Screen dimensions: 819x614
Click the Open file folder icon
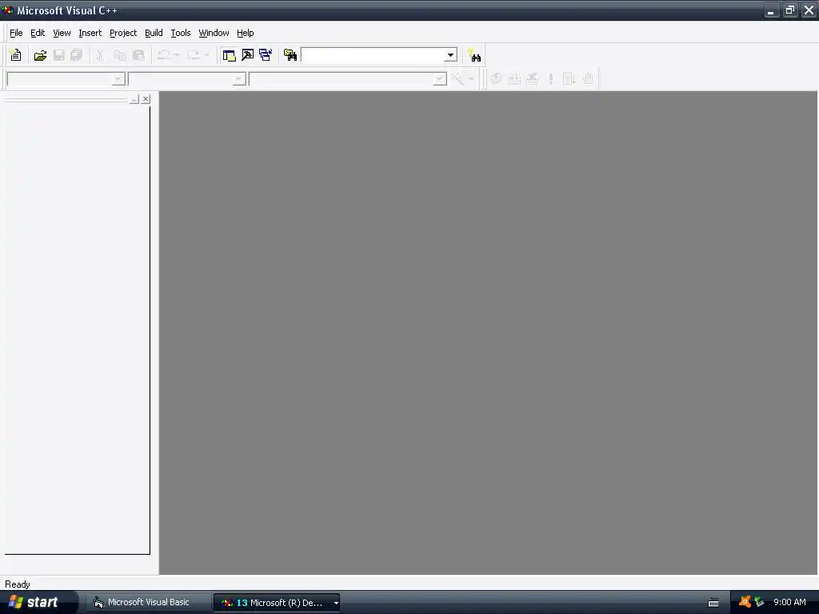[x=40, y=55]
